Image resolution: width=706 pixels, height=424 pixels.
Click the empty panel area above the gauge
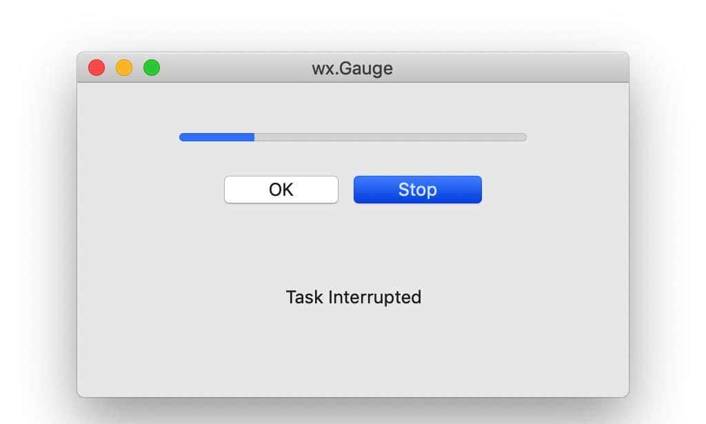tap(353, 107)
